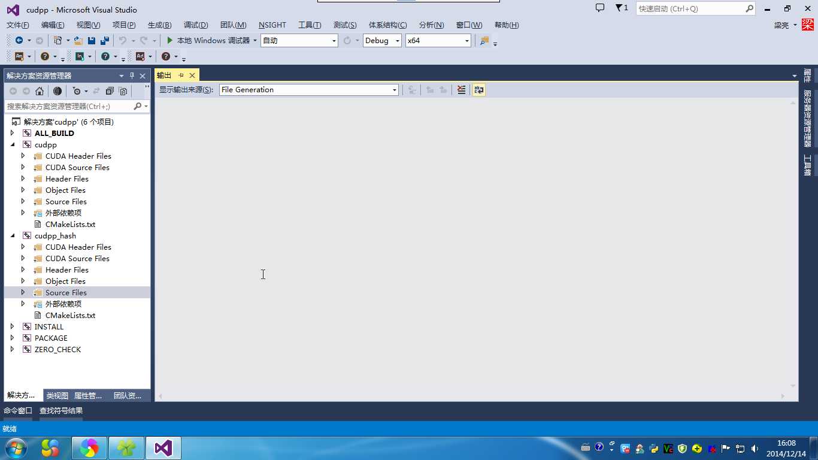818x460 pixels.
Task: Click the Am icon in second toolbar row
Action: click(x=19, y=56)
